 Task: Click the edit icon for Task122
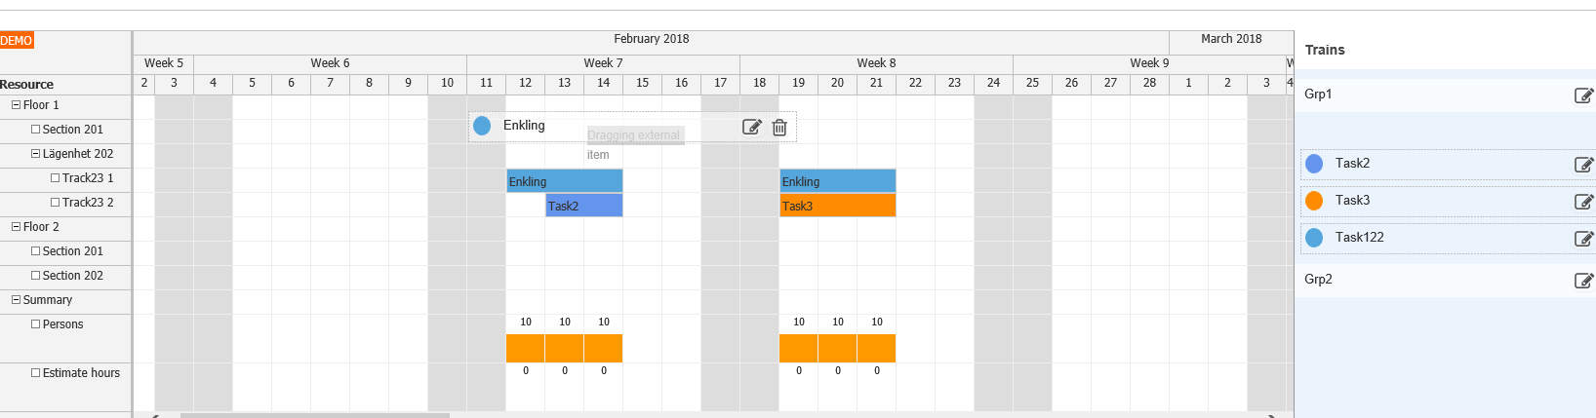click(1583, 239)
